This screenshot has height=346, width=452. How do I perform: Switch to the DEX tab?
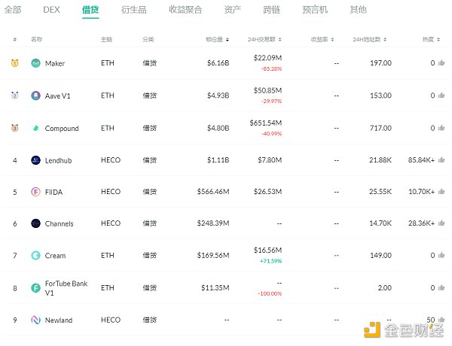tap(52, 10)
